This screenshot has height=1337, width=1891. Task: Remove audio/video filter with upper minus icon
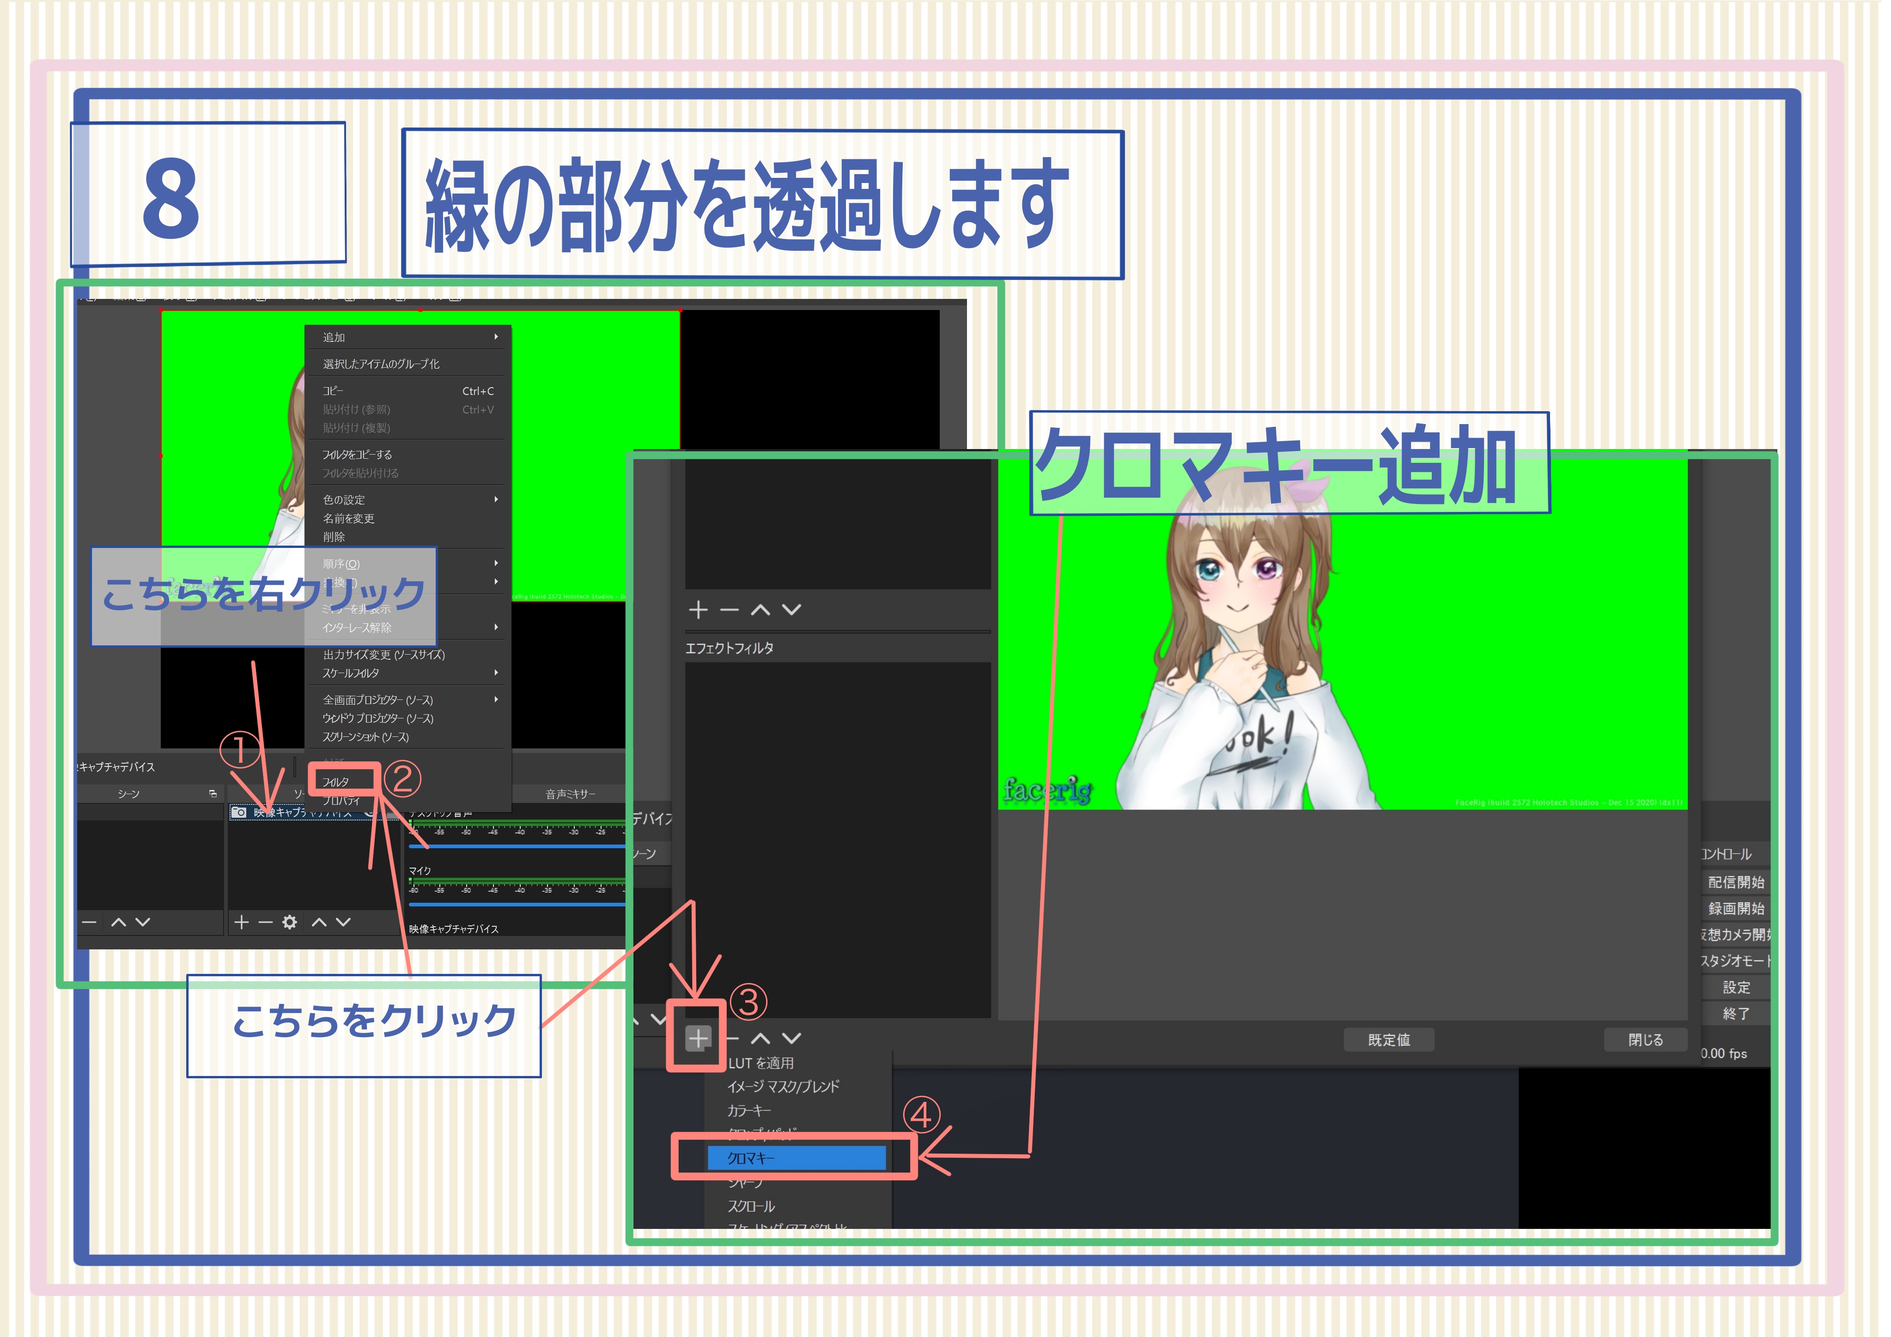pyautogui.click(x=729, y=610)
